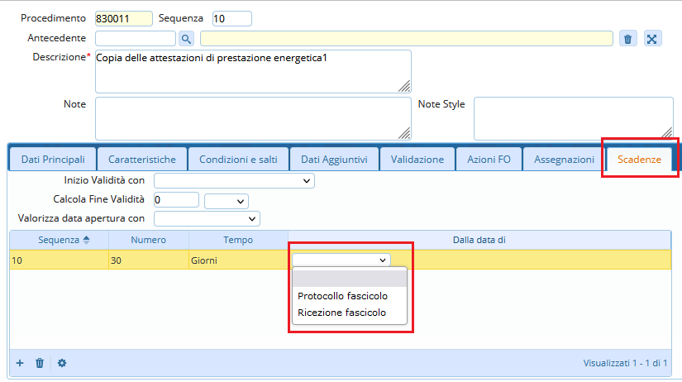Image resolution: width=682 pixels, height=382 pixels.
Task: Click the expand arrows icon near Antecedente
Action: (652, 38)
